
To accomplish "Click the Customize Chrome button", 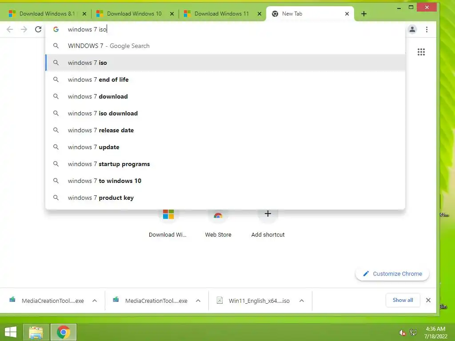I will (392, 274).
